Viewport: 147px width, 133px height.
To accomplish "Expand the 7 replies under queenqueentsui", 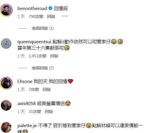I will click(x=43, y=68).
